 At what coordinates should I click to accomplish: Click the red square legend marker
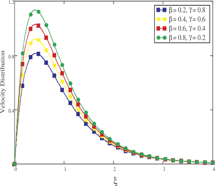[x=162, y=28]
